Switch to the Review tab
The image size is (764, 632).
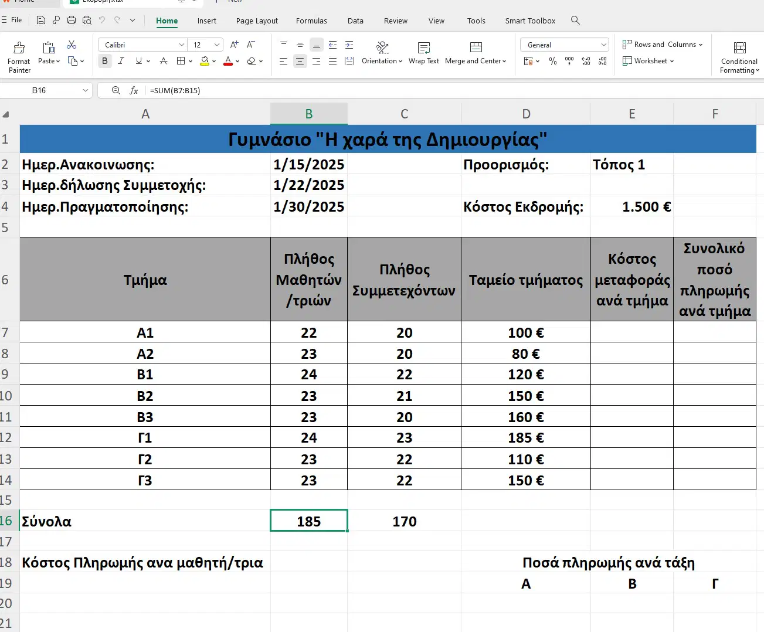click(396, 21)
